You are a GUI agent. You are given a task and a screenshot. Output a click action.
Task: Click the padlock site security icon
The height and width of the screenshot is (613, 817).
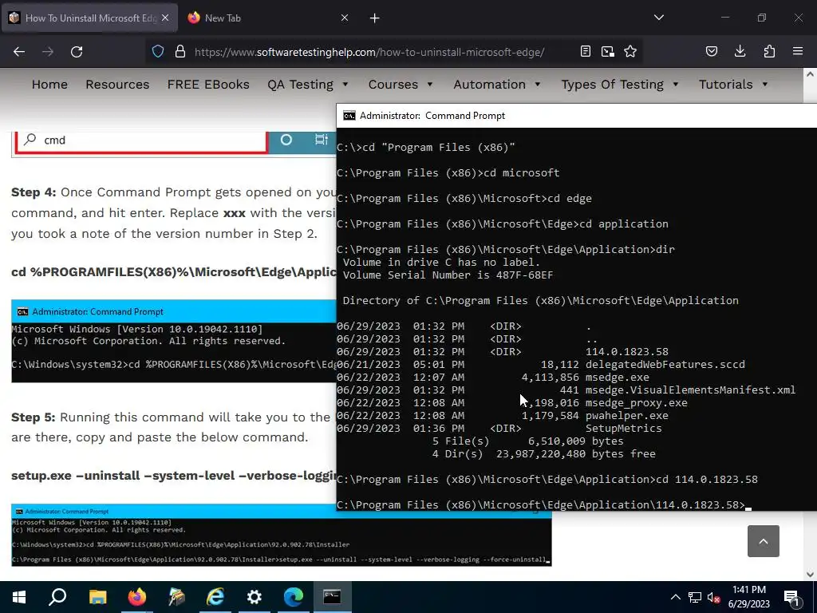pos(180,51)
